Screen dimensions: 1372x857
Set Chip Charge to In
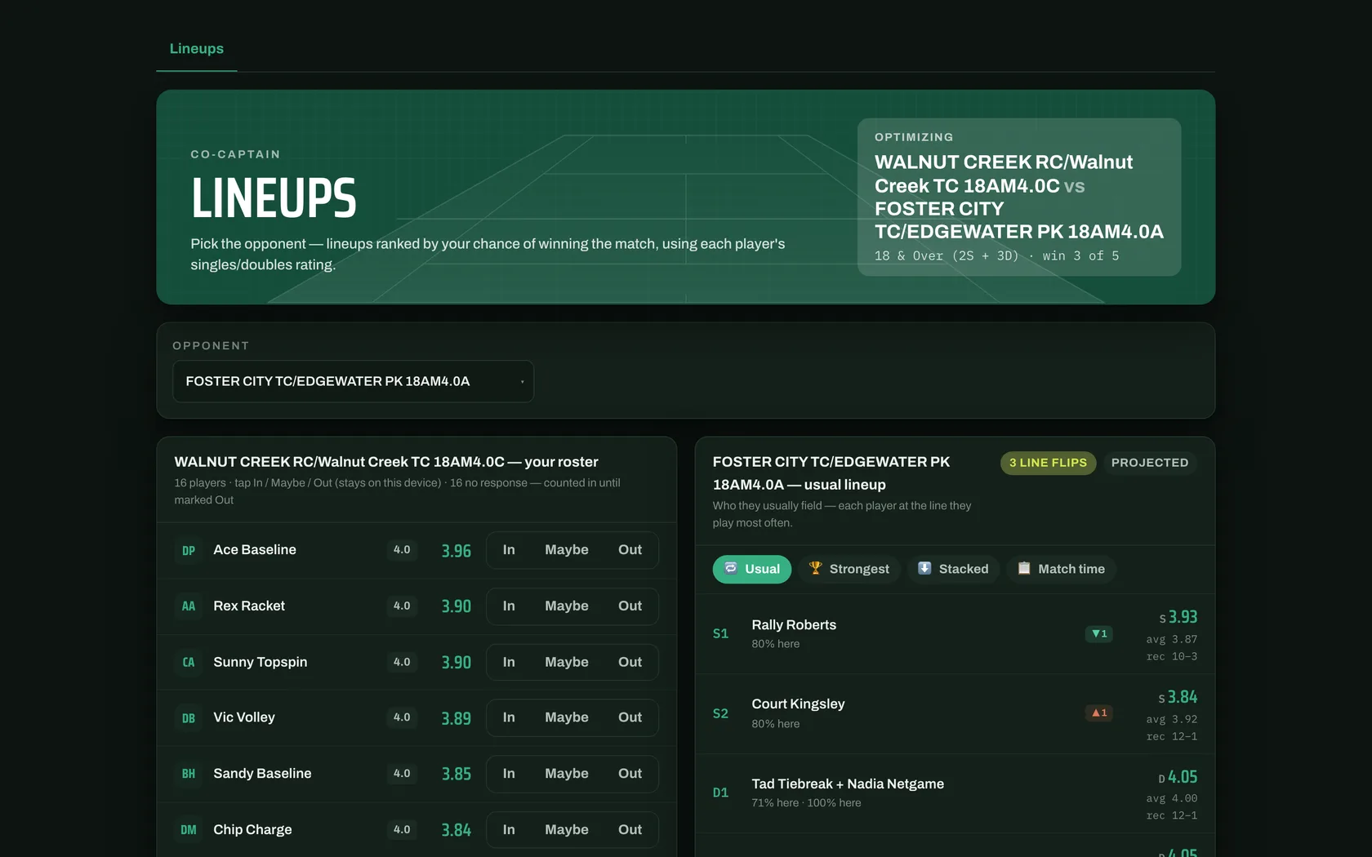point(509,830)
